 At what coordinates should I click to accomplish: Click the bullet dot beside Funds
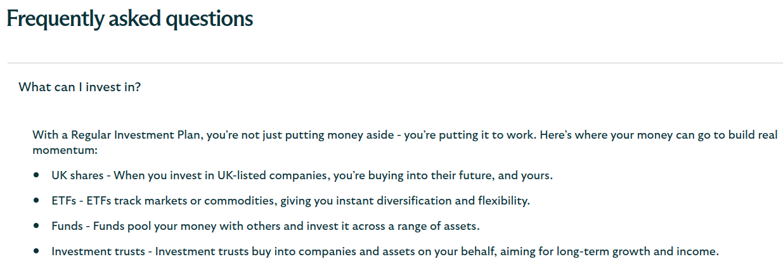[37, 225]
